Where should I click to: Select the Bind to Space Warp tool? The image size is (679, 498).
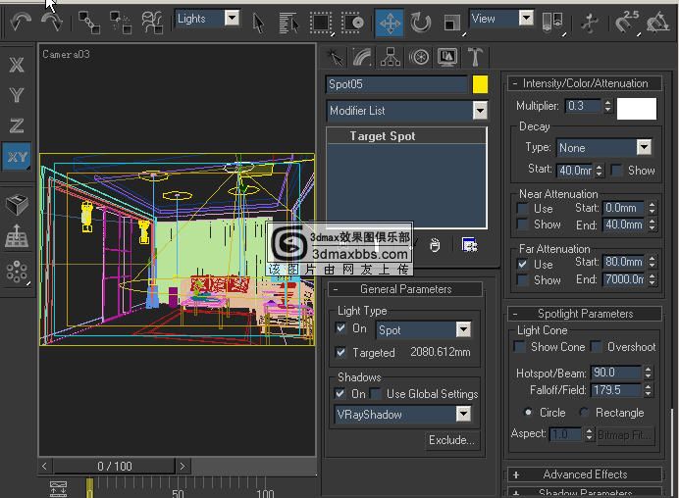pos(152,23)
